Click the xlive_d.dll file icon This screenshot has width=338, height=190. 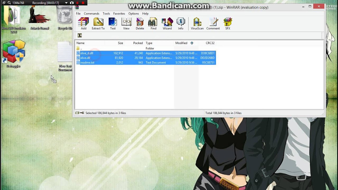(78, 53)
